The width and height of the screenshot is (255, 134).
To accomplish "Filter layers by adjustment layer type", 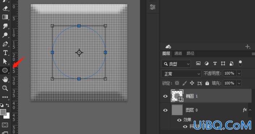I will (207, 63).
